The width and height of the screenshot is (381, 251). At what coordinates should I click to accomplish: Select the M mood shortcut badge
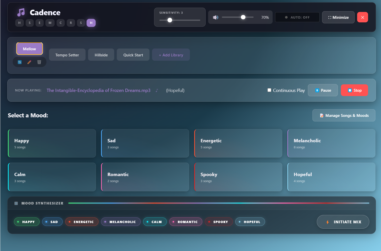(50, 23)
